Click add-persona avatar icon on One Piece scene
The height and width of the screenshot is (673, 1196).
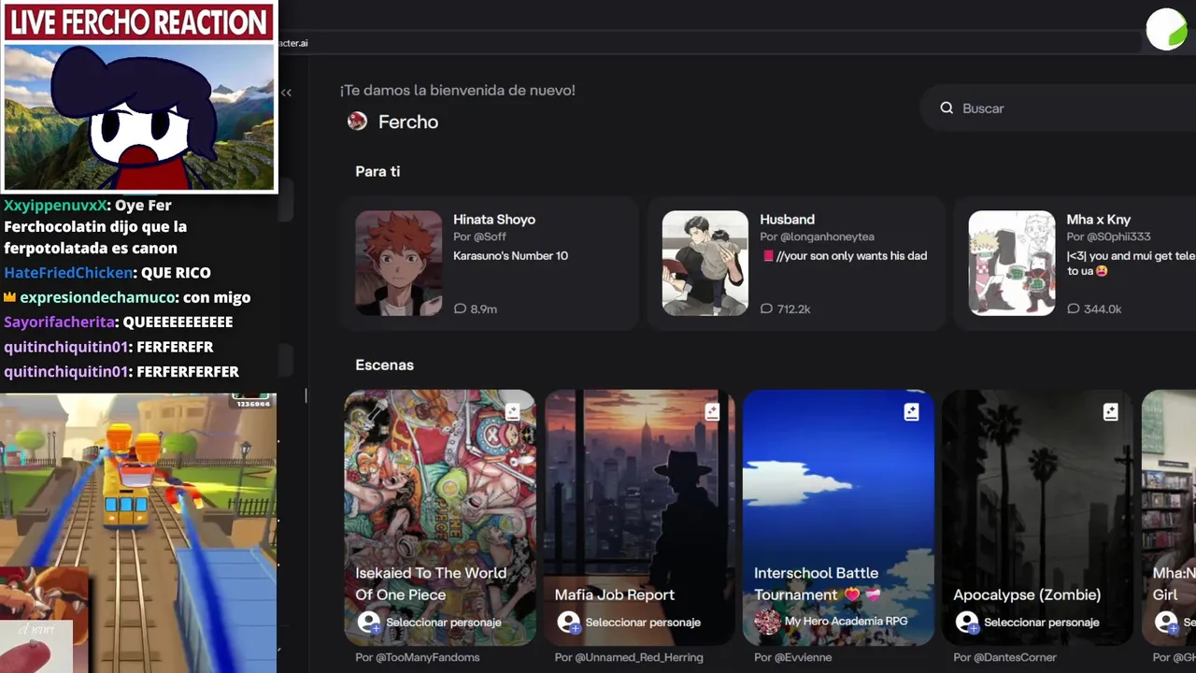coord(369,623)
